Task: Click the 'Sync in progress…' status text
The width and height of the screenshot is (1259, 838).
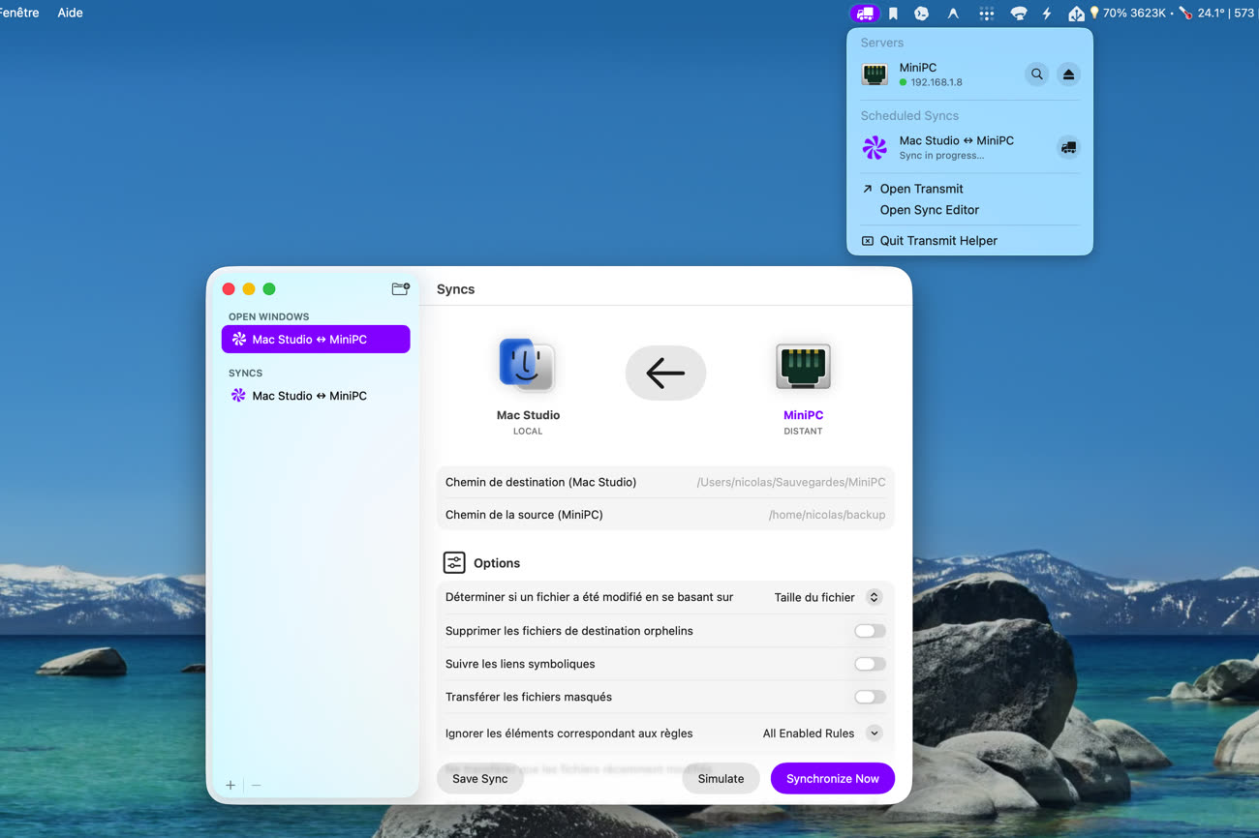Action: (940, 156)
